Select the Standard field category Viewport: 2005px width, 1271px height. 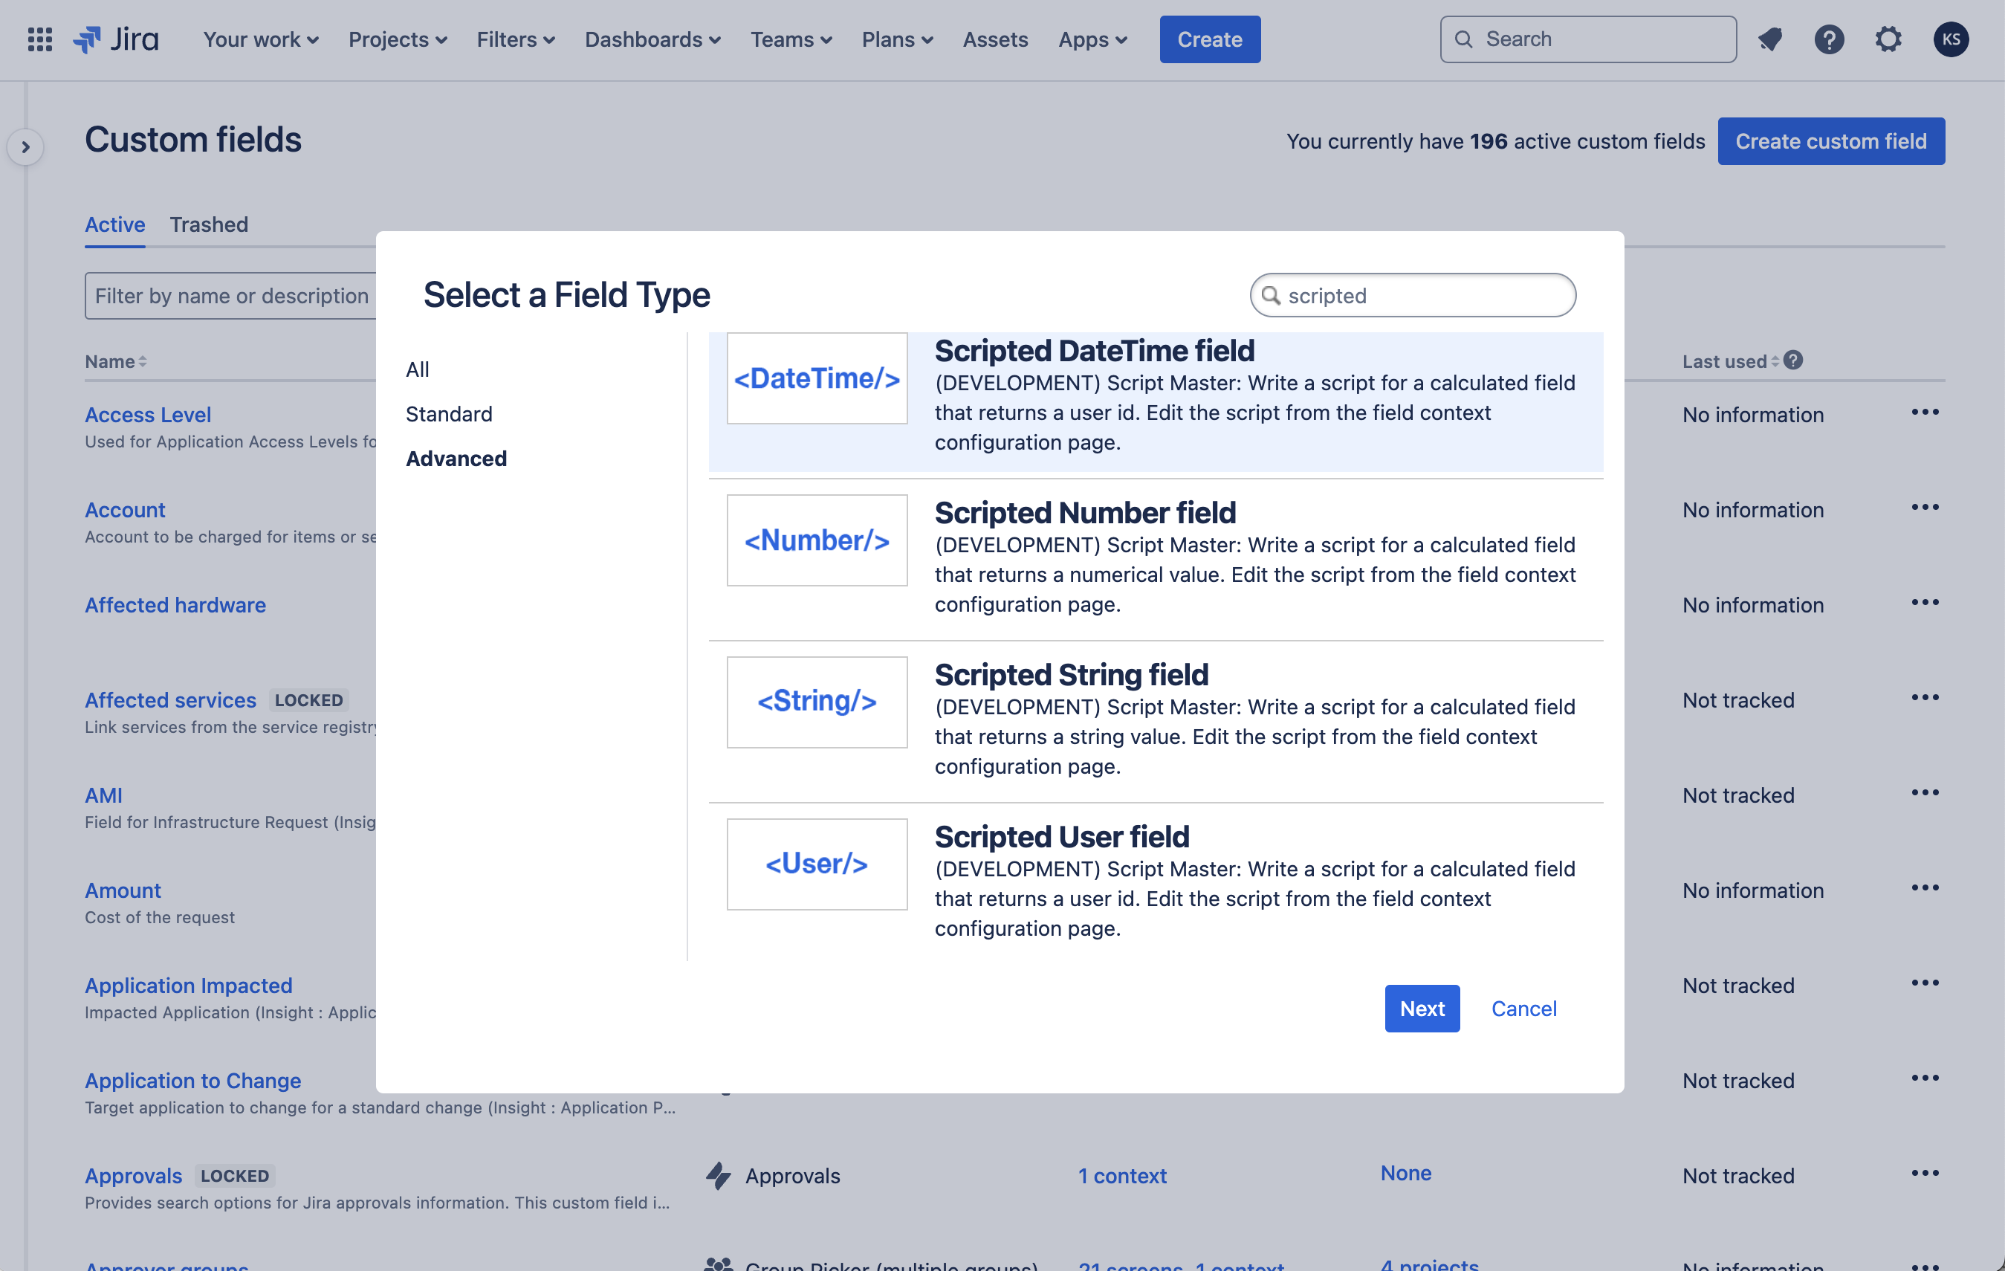tap(449, 414)
